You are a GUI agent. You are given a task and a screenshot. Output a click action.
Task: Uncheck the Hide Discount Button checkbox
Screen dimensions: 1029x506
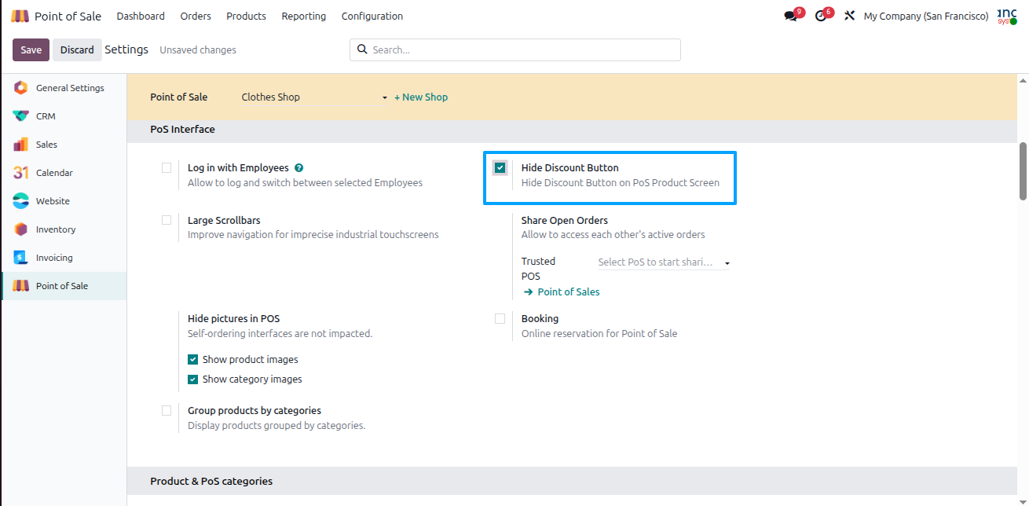(x=500, y=167)
